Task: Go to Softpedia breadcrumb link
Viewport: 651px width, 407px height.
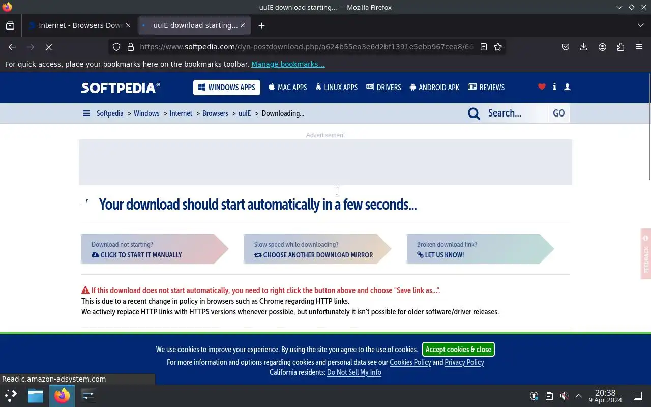Action: [x=110, y=113]
